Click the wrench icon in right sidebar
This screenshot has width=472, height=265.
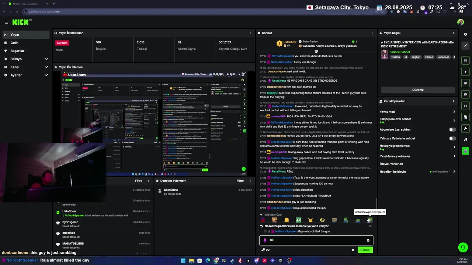(x=465, y=128)
